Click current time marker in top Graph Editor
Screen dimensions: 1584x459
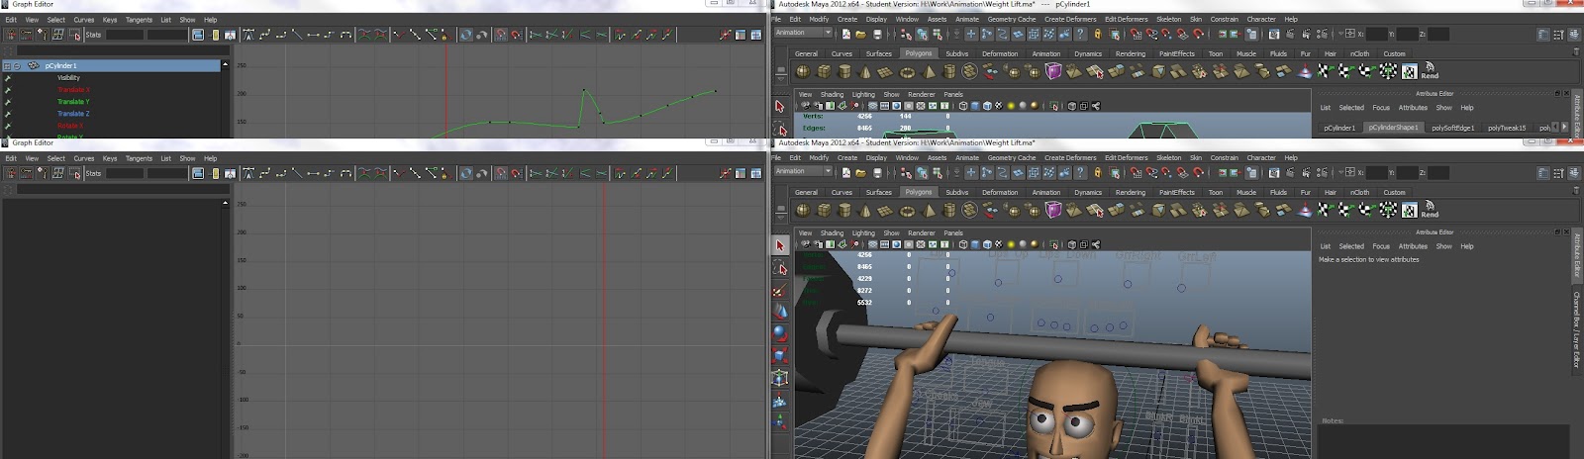446,89
